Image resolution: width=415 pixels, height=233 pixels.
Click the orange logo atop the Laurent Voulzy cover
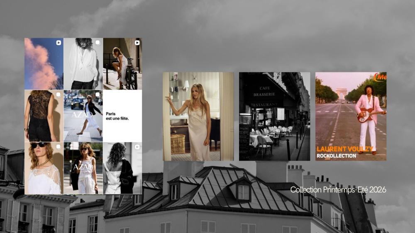[x=380, y=77]
